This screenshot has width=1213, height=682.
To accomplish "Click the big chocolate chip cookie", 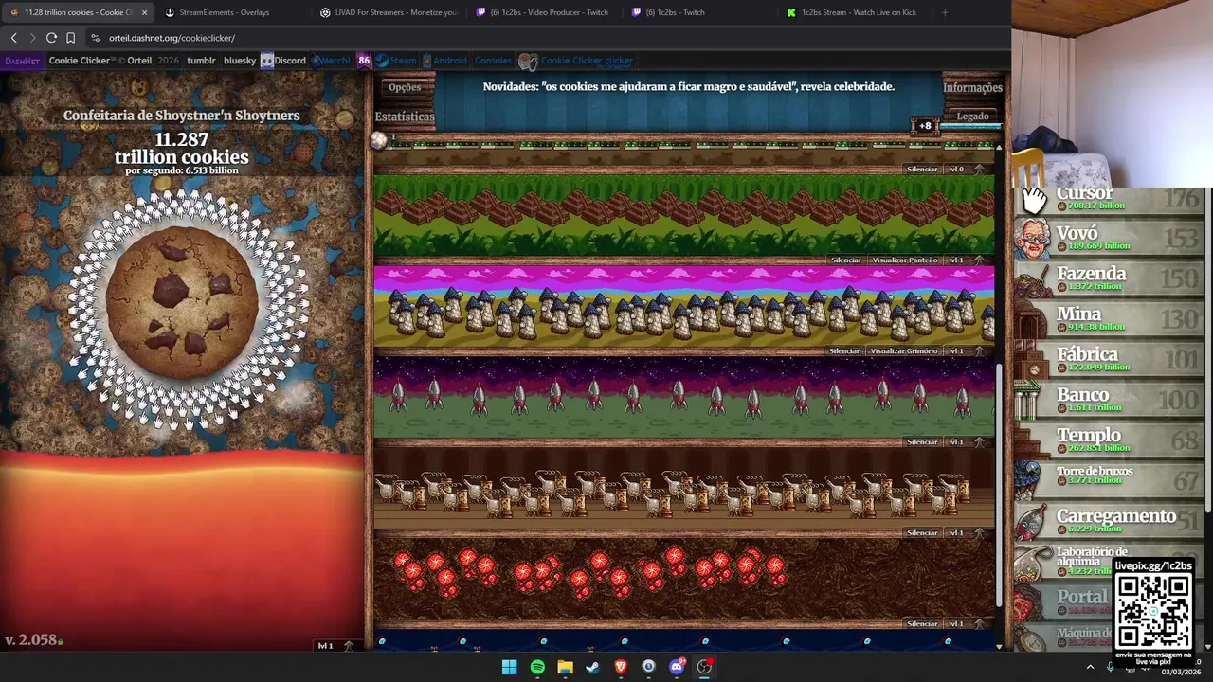I will coord(181,303).
